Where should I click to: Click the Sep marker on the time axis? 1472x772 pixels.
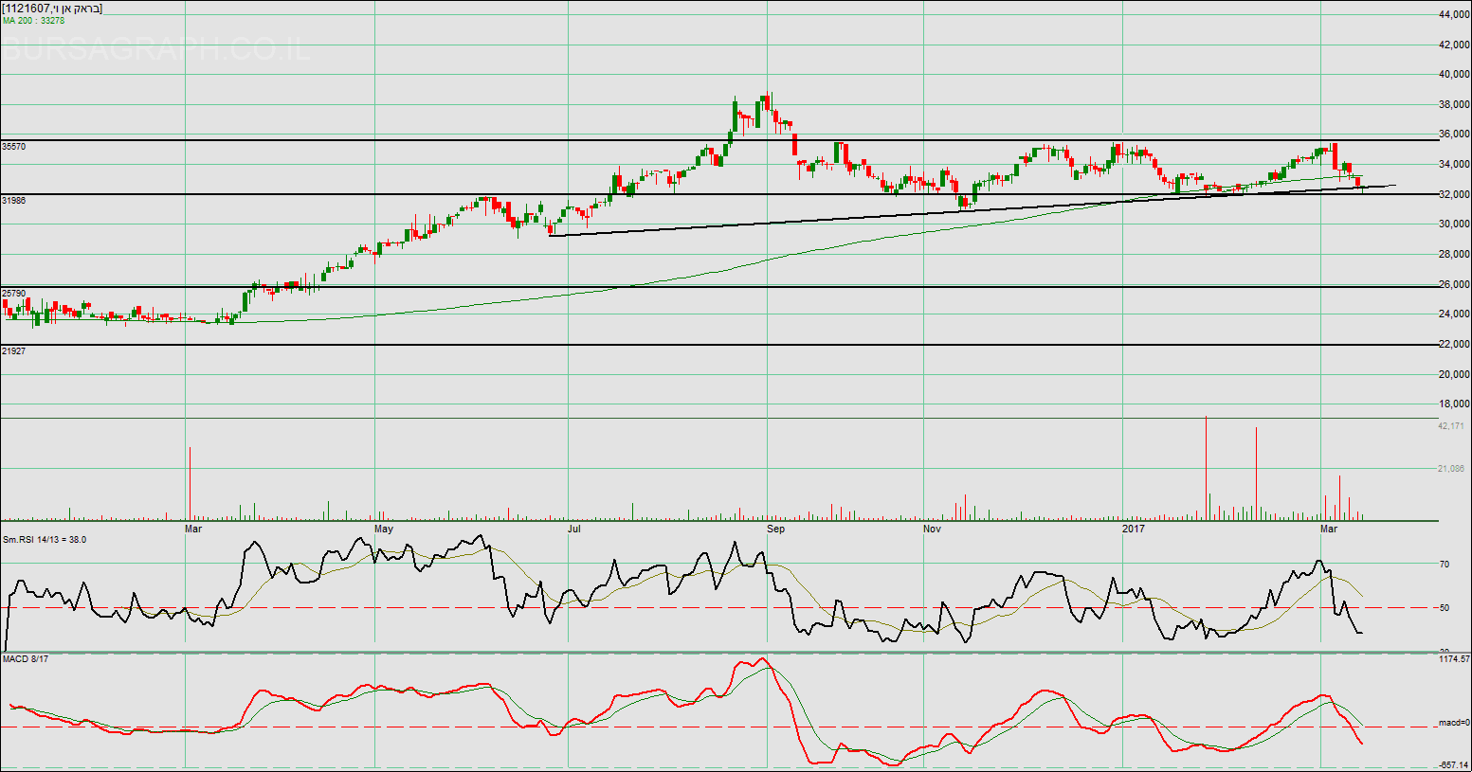coord(776,529)
